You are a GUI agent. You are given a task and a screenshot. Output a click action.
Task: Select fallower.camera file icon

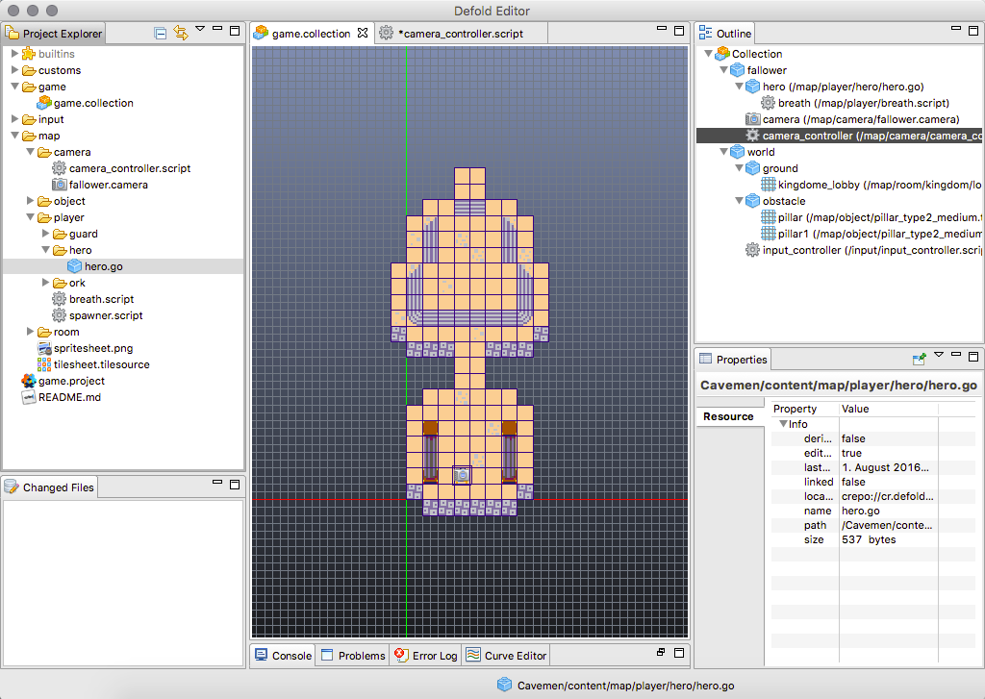click(x=60, y=185)
